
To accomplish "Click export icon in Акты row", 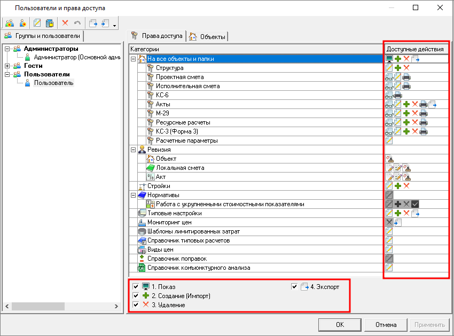I will 433,104.
